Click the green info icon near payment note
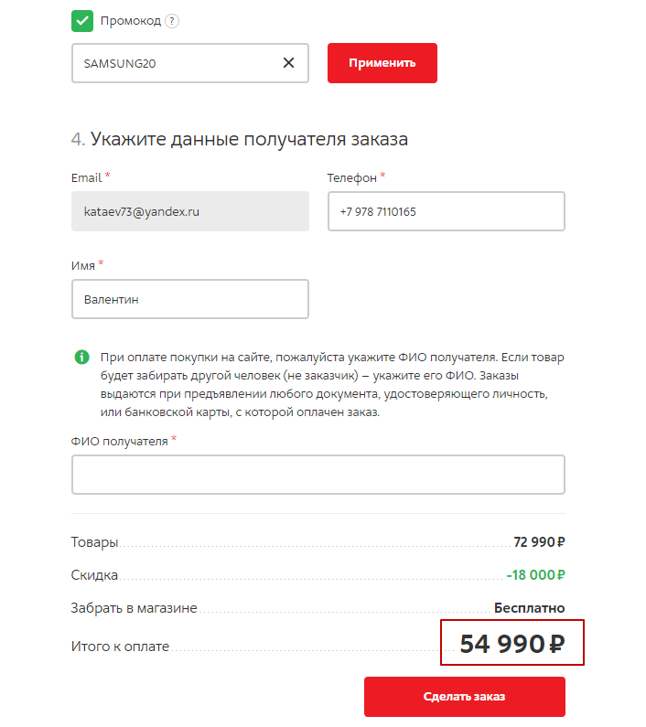 (x=81, y=357)
